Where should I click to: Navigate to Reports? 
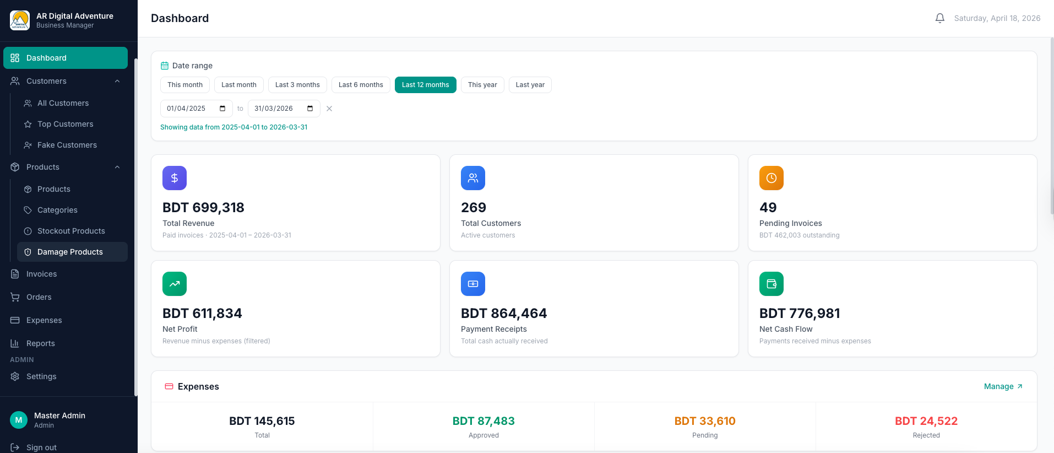66,343
